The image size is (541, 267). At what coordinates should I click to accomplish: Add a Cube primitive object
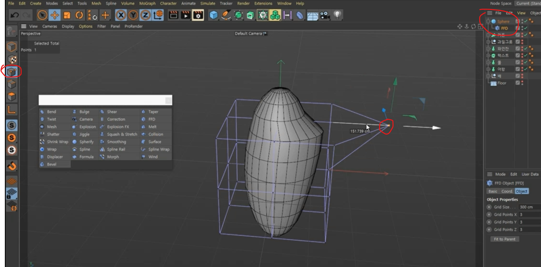tap(213, 15)
